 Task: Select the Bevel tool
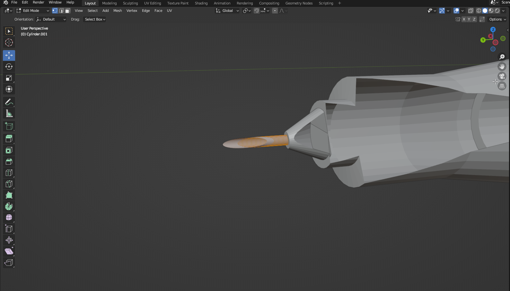coord(9,161)
